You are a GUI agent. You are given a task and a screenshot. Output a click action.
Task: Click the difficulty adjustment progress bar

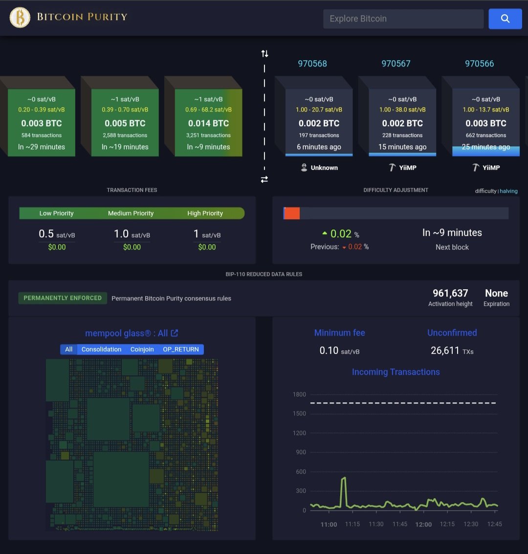click(396, 213)
